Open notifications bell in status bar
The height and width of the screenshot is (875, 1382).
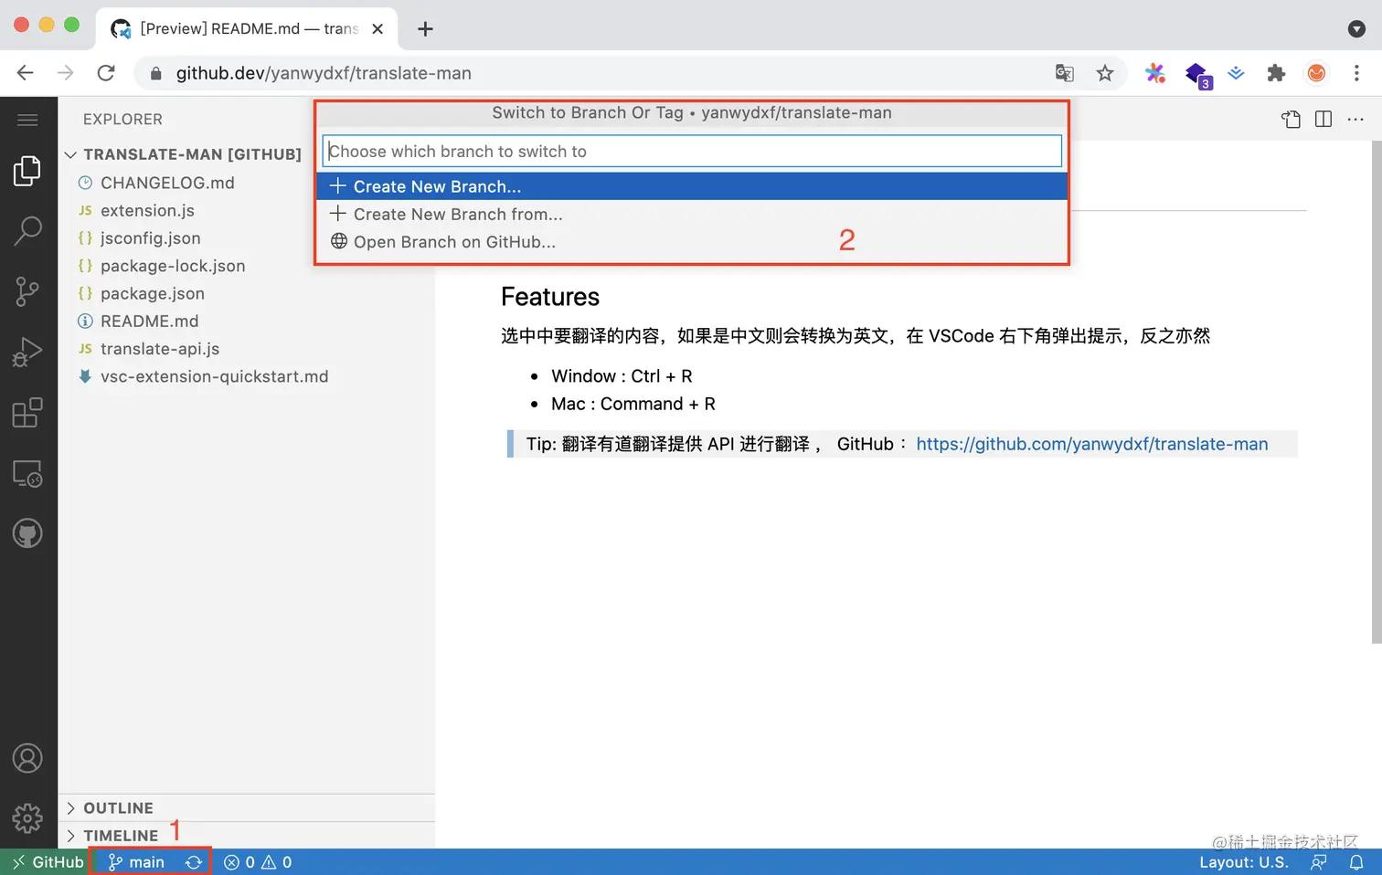(x=1356, y=862)
